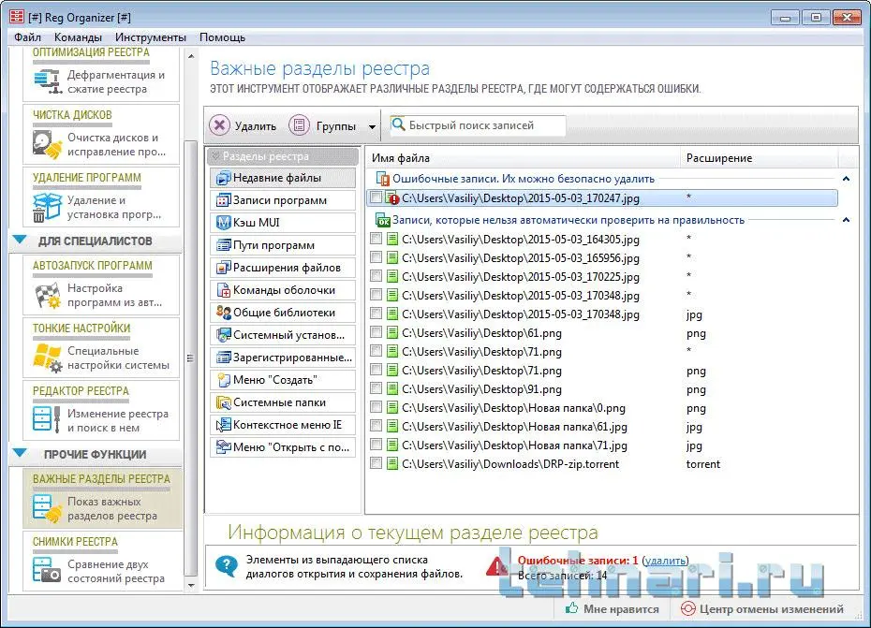This screenshot has height=628, width=871.
Task: Click the autostart checkered flag icon
Action: point(47,295)
